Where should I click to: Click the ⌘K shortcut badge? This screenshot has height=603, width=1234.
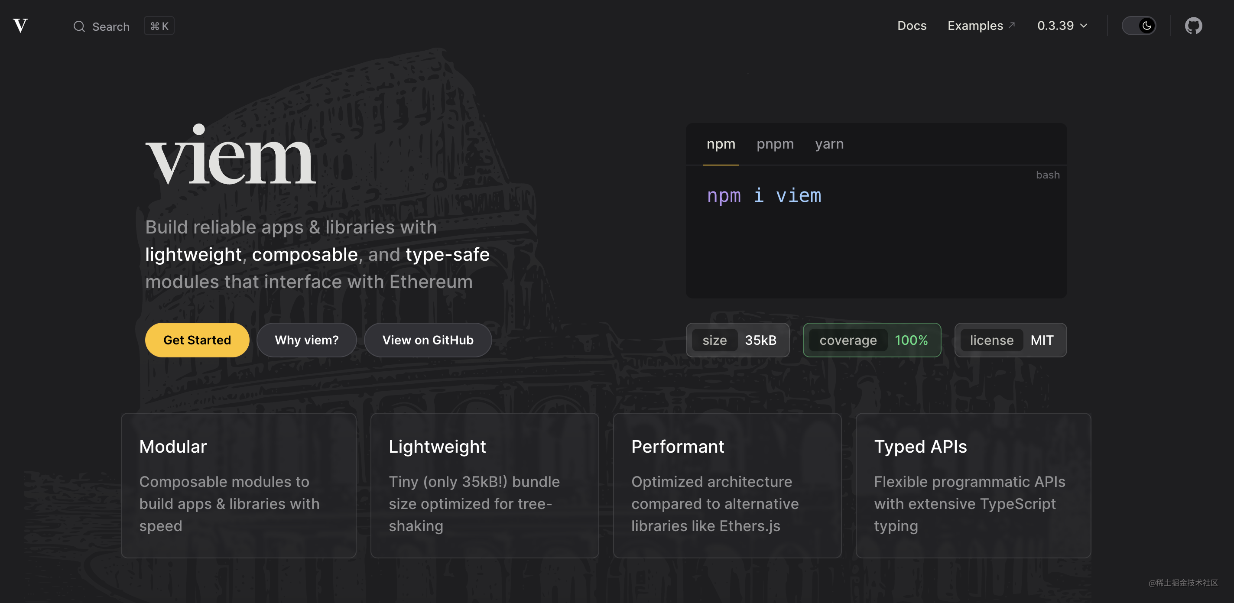159,26
